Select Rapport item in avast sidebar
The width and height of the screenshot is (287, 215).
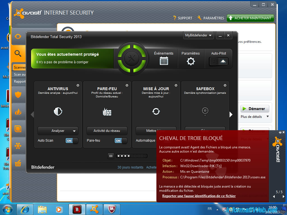click(x=20, y=81)
